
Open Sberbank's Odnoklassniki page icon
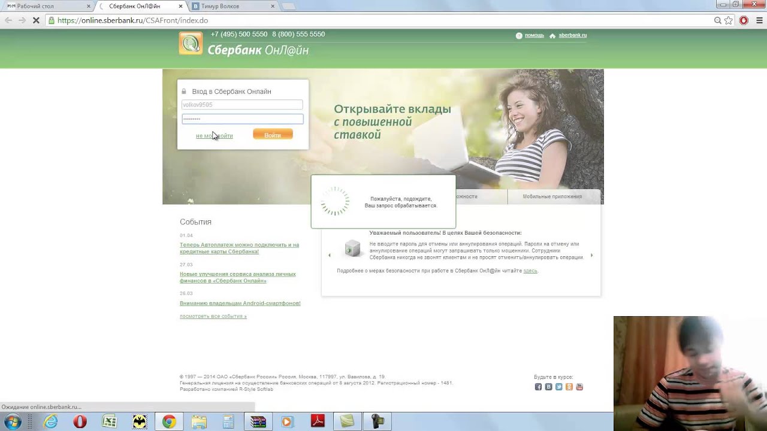569,387
